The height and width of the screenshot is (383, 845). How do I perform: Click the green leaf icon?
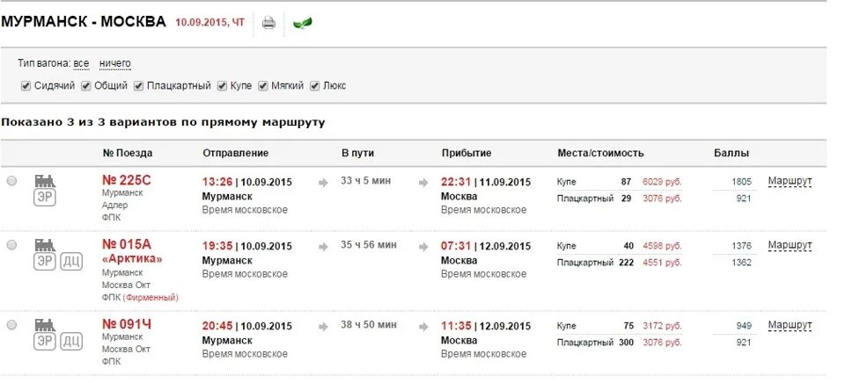pos(302,23)
